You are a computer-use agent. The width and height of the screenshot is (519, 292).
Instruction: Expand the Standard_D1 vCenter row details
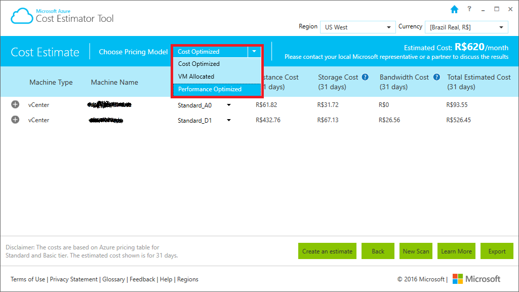point(15,119)
